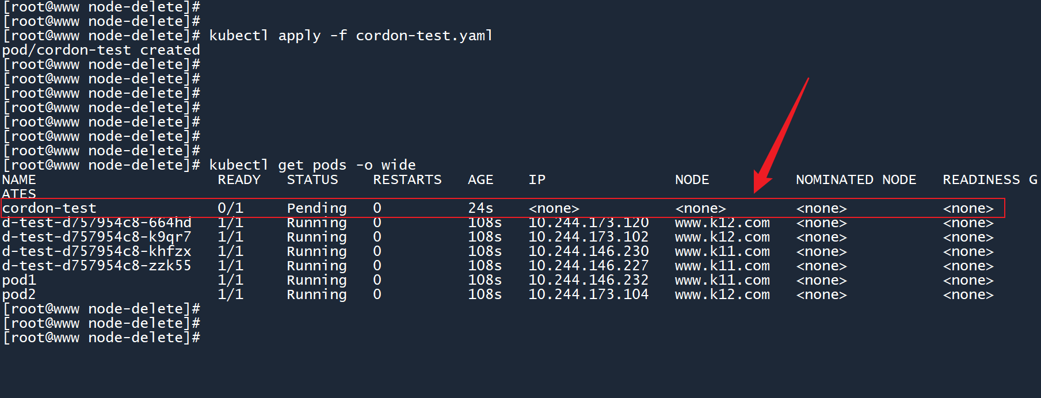Click the 'kubectl get pods -o wide' command
Image resolution: width=1041 pixels, height=398 pixels.
[312, 165]
